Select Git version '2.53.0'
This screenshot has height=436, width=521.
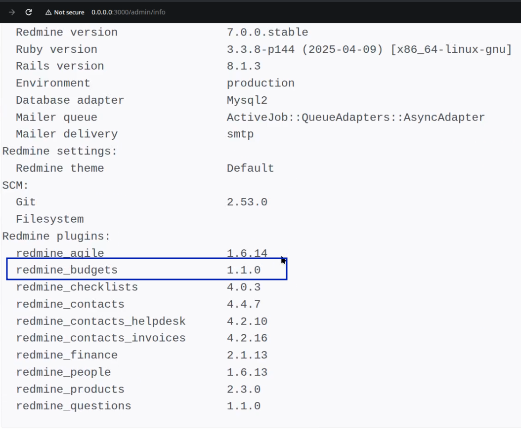tap(247, 202)
